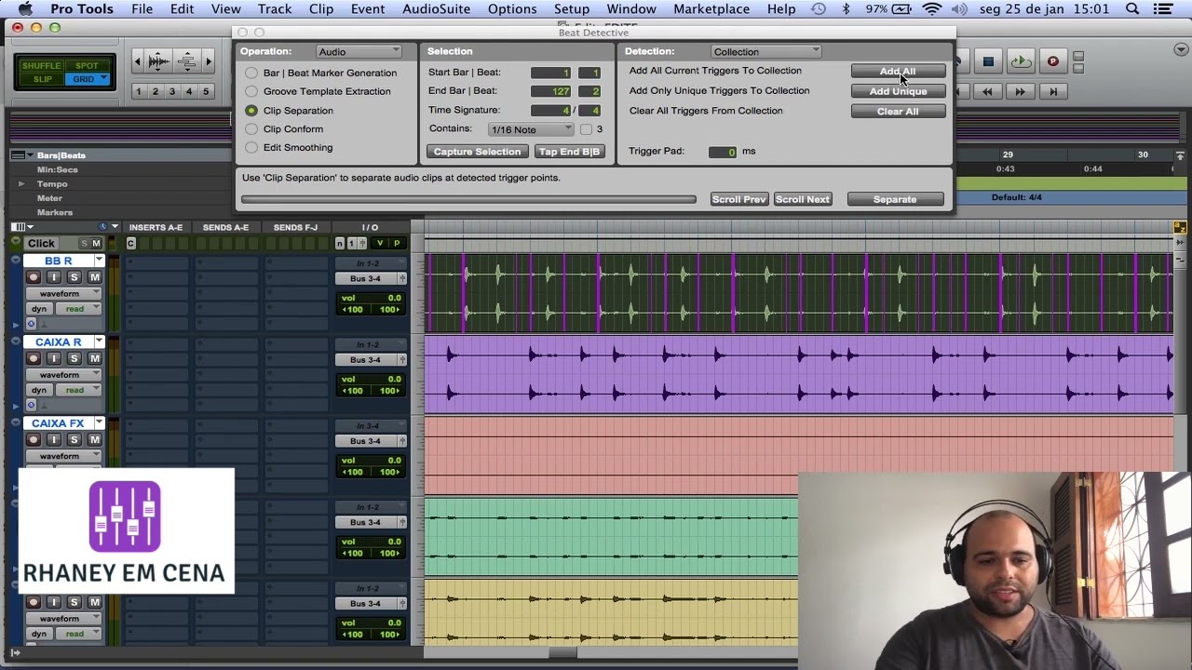Click the linearity clock icon above tracks
The width and height of the screenshot is (1192, 670).
[103, 227]
